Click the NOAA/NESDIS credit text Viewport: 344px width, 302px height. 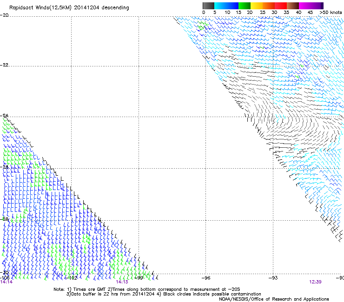[274, 299]
